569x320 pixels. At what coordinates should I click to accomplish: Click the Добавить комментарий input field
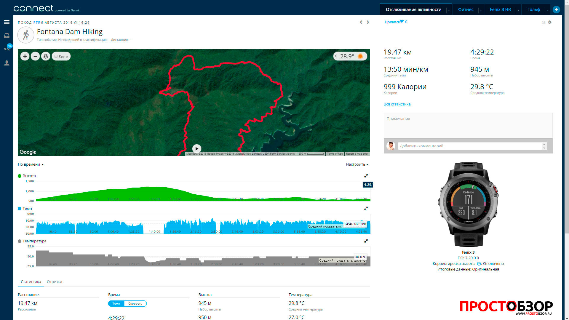[x=469, y=146]
